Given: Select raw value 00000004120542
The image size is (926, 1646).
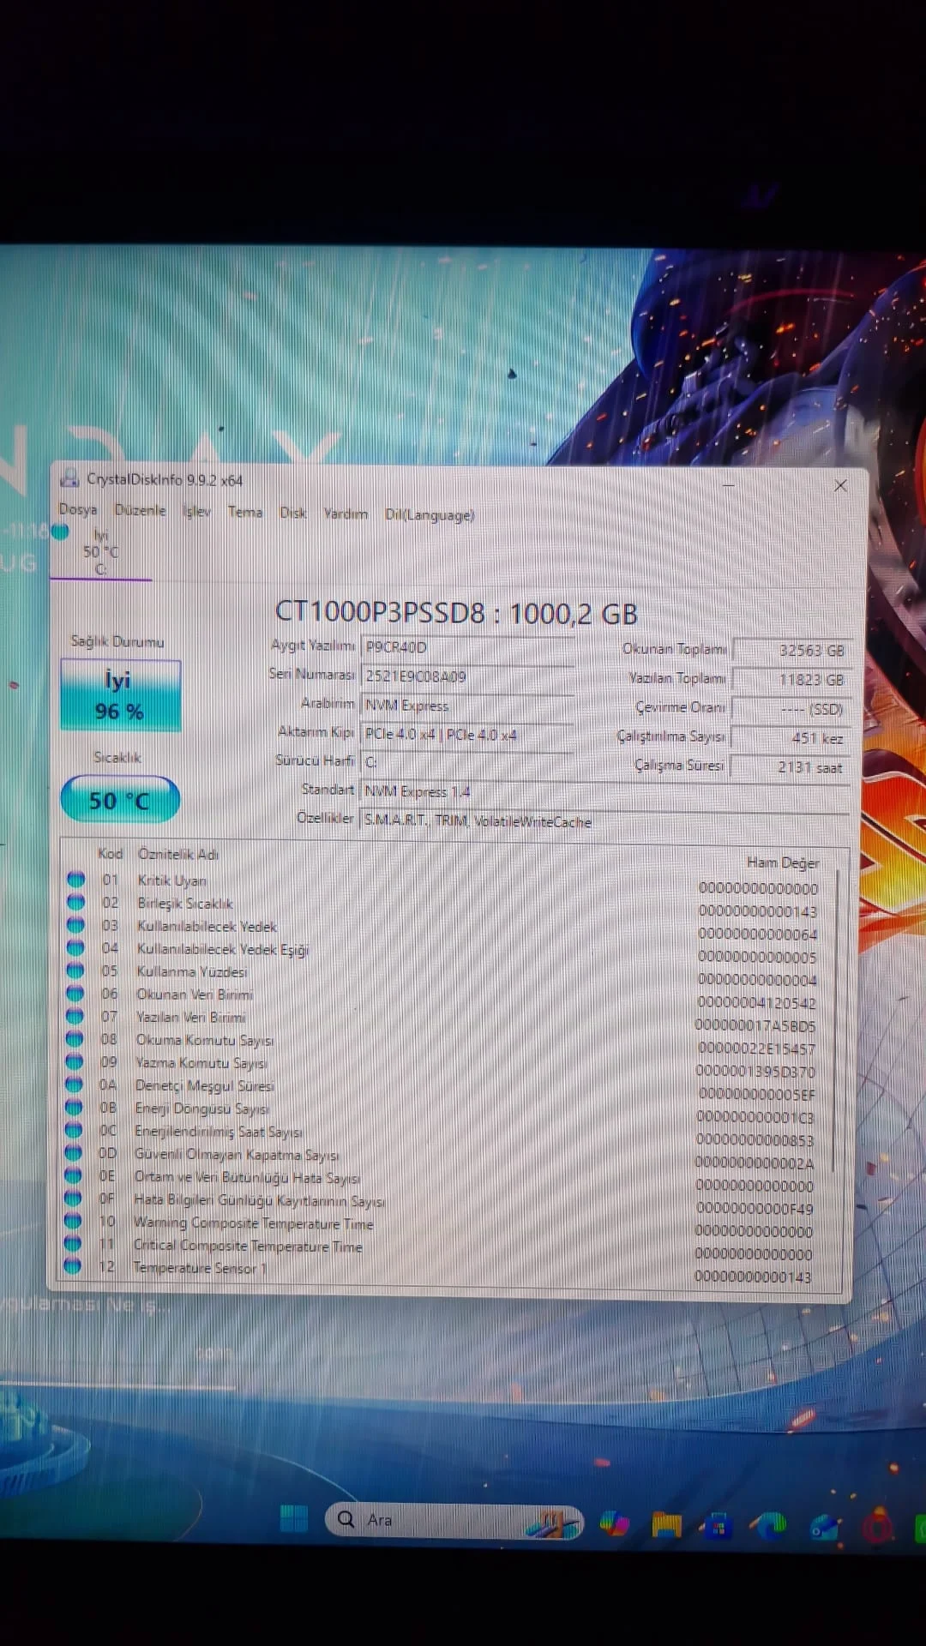Looking at the screenshot, I should (756, 1003).
